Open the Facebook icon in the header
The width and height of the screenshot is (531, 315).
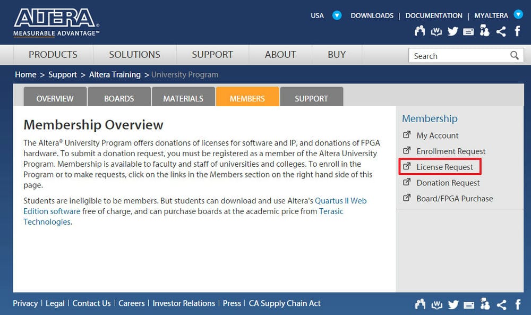click(517, 31)
